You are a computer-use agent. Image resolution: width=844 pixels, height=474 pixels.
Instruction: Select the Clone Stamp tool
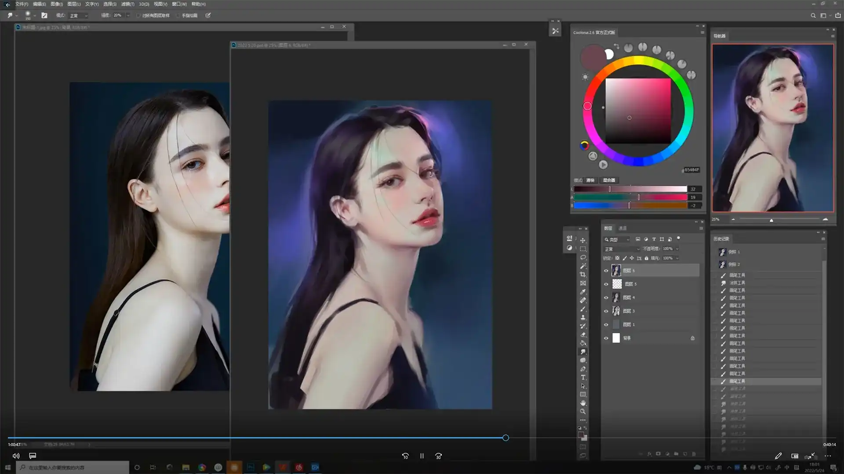(x=583, y=317)
